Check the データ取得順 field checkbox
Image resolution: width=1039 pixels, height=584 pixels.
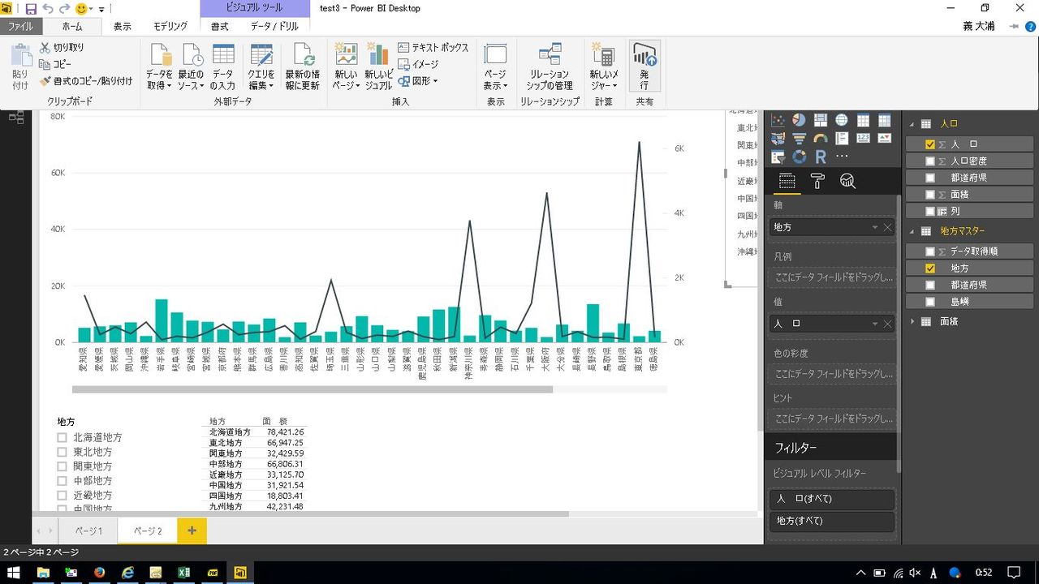[x=930, y=251]
